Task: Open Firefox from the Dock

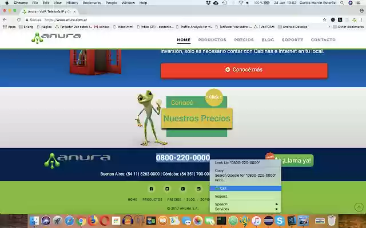Action: click(x=93, y=221)
